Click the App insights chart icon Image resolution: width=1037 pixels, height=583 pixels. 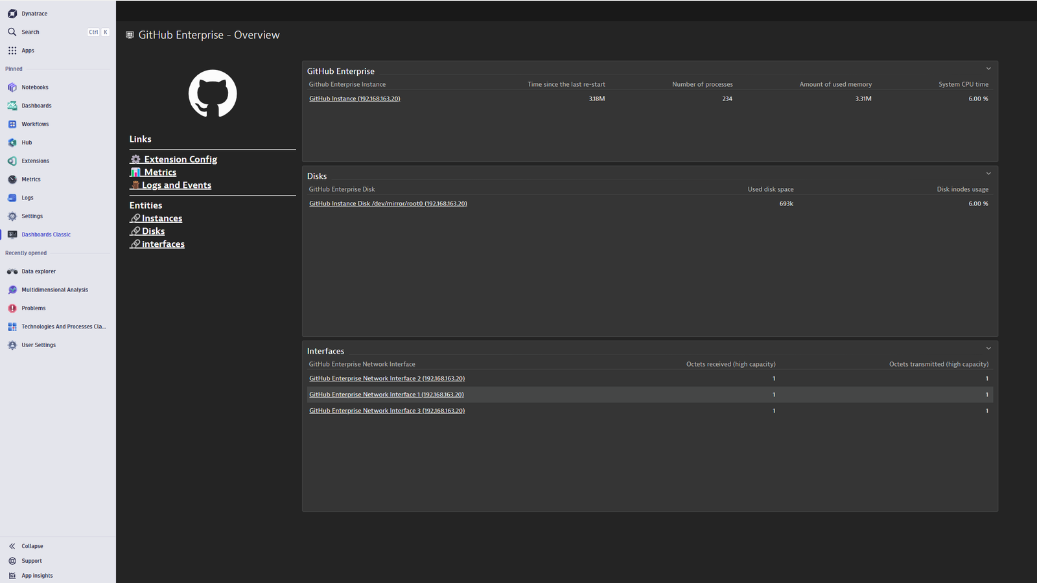point(12,576)
